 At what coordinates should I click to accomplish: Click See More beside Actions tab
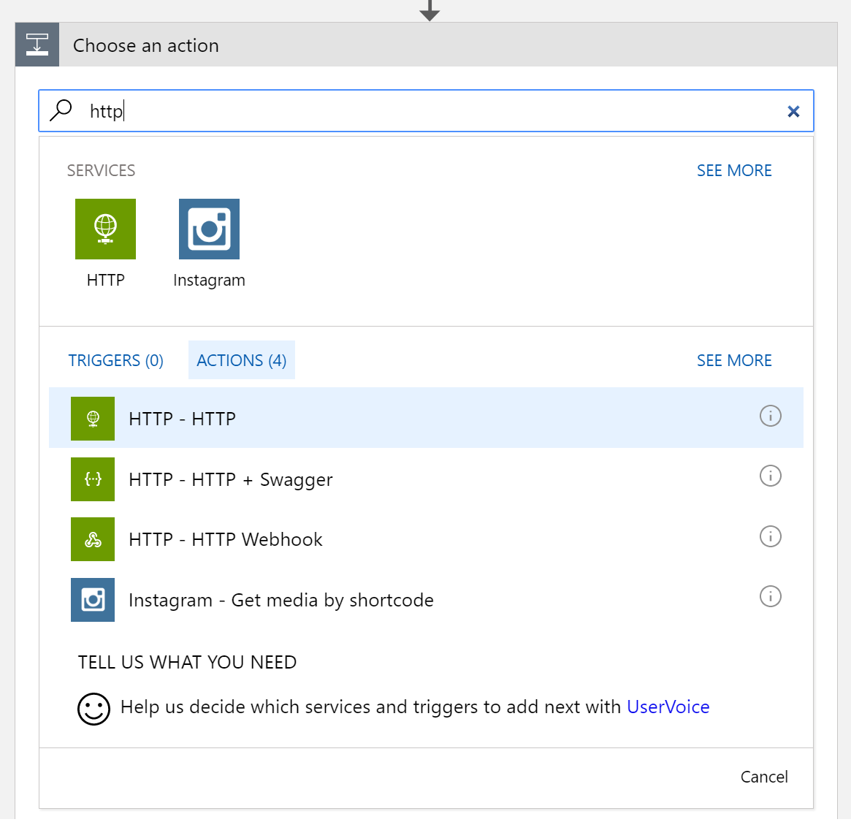(x=733, y=360)
